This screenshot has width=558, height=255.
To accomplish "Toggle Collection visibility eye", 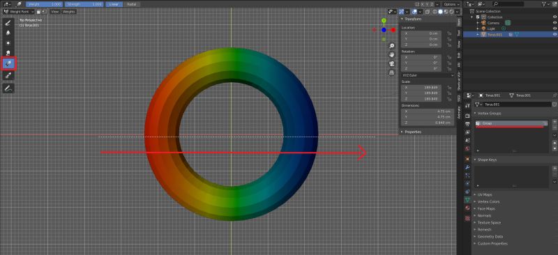I will coord(555,17).
